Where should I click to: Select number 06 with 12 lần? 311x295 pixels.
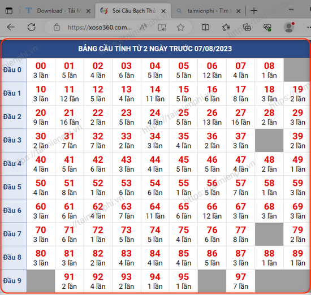[212, 70]
